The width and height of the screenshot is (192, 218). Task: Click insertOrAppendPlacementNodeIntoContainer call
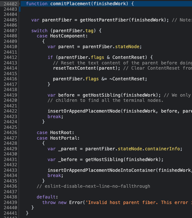point(102,170)
